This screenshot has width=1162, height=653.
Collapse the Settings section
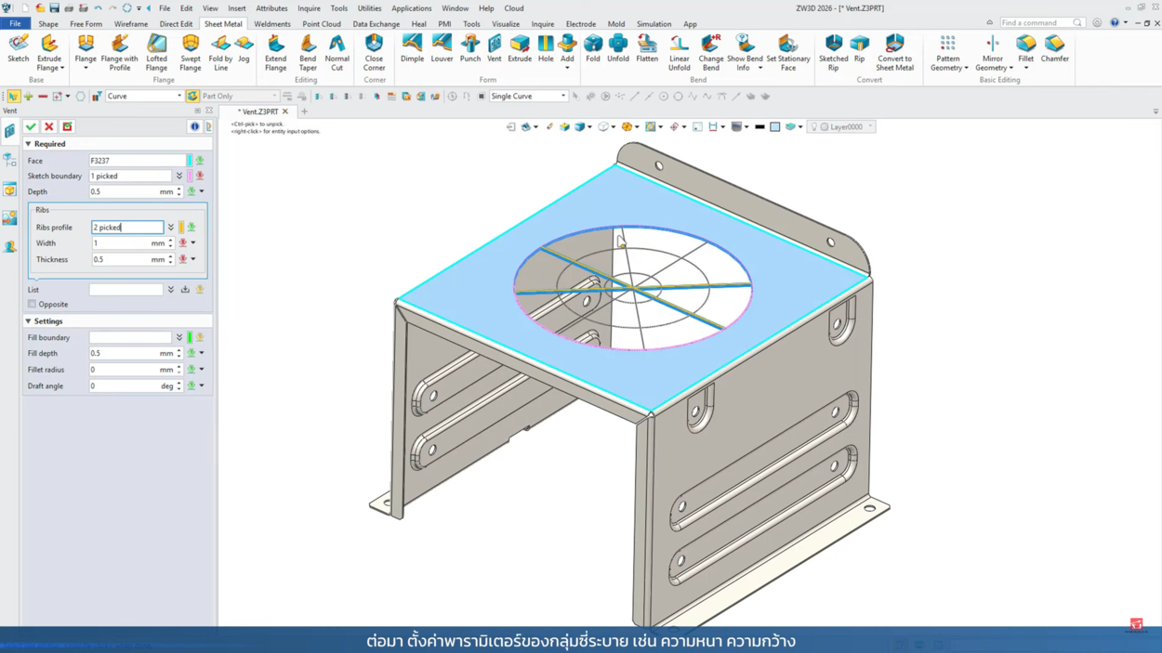click(29, 321)
